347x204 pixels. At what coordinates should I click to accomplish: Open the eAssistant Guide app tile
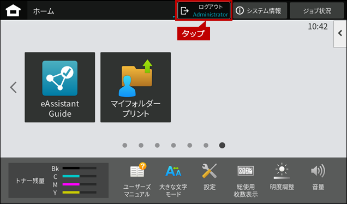click(x=60, y=87)
